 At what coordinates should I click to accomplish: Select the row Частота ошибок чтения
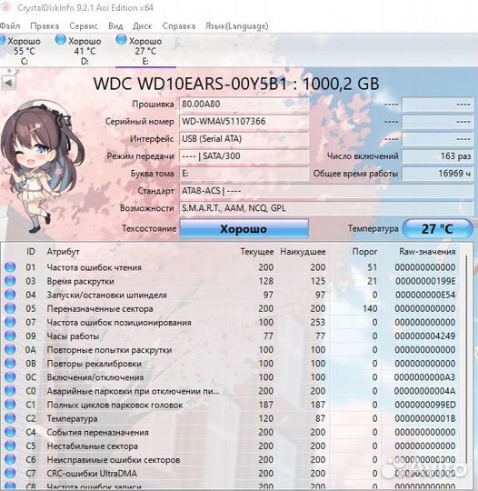pos(230,267)
